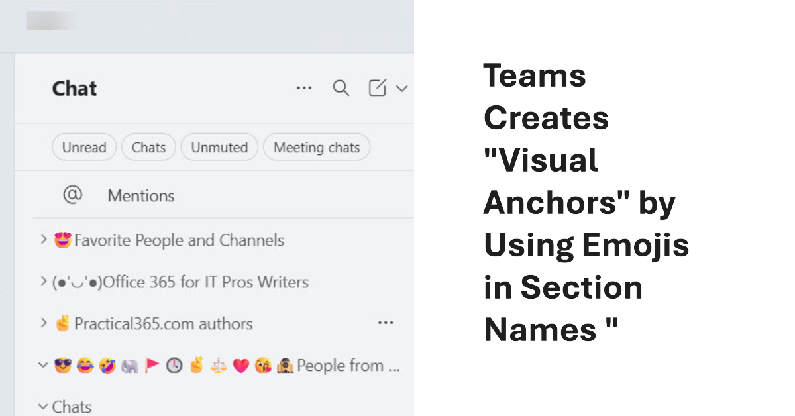Click the star-struck emoji before Favorite People
The height and width of the screenshot is (416, 795).
(62, 240)
